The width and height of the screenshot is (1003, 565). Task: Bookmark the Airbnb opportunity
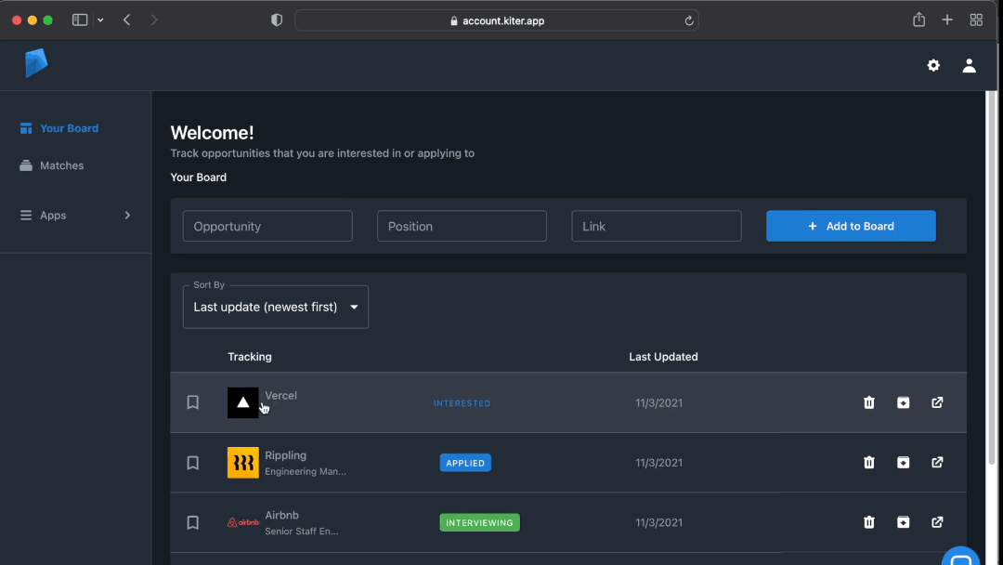coord(192,522)
